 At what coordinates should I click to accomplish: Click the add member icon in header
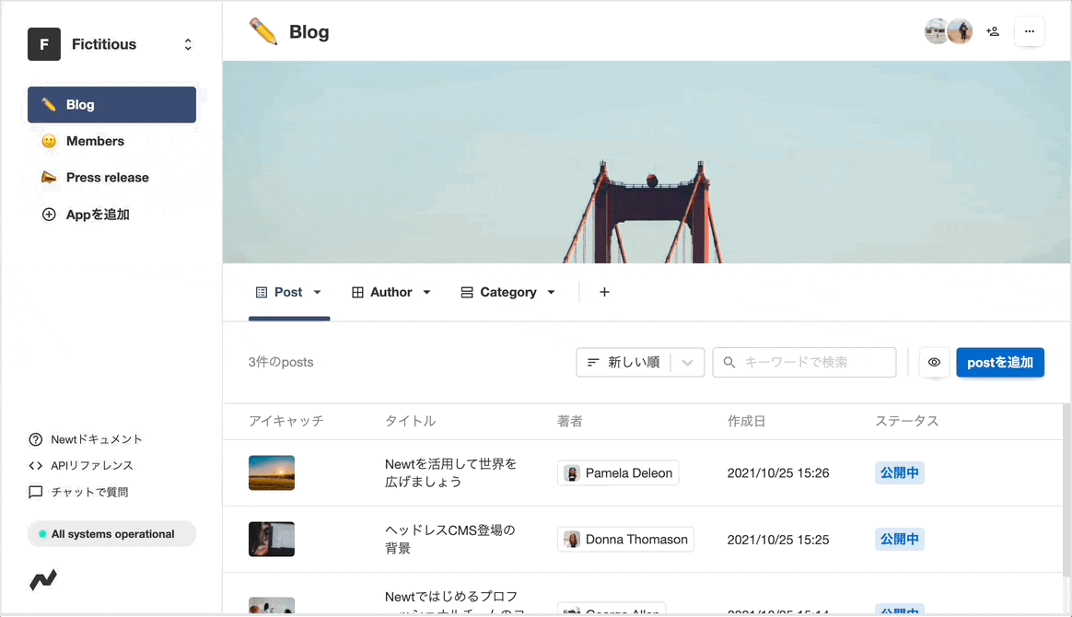click(x=992, y=31)
